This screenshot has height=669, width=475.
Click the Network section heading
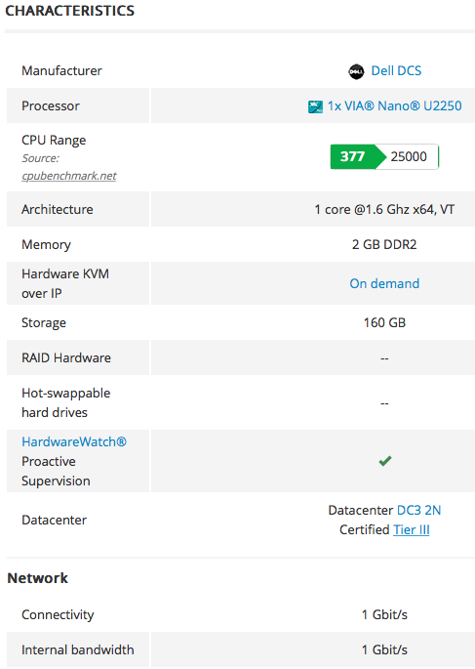(x=37, y=578)
